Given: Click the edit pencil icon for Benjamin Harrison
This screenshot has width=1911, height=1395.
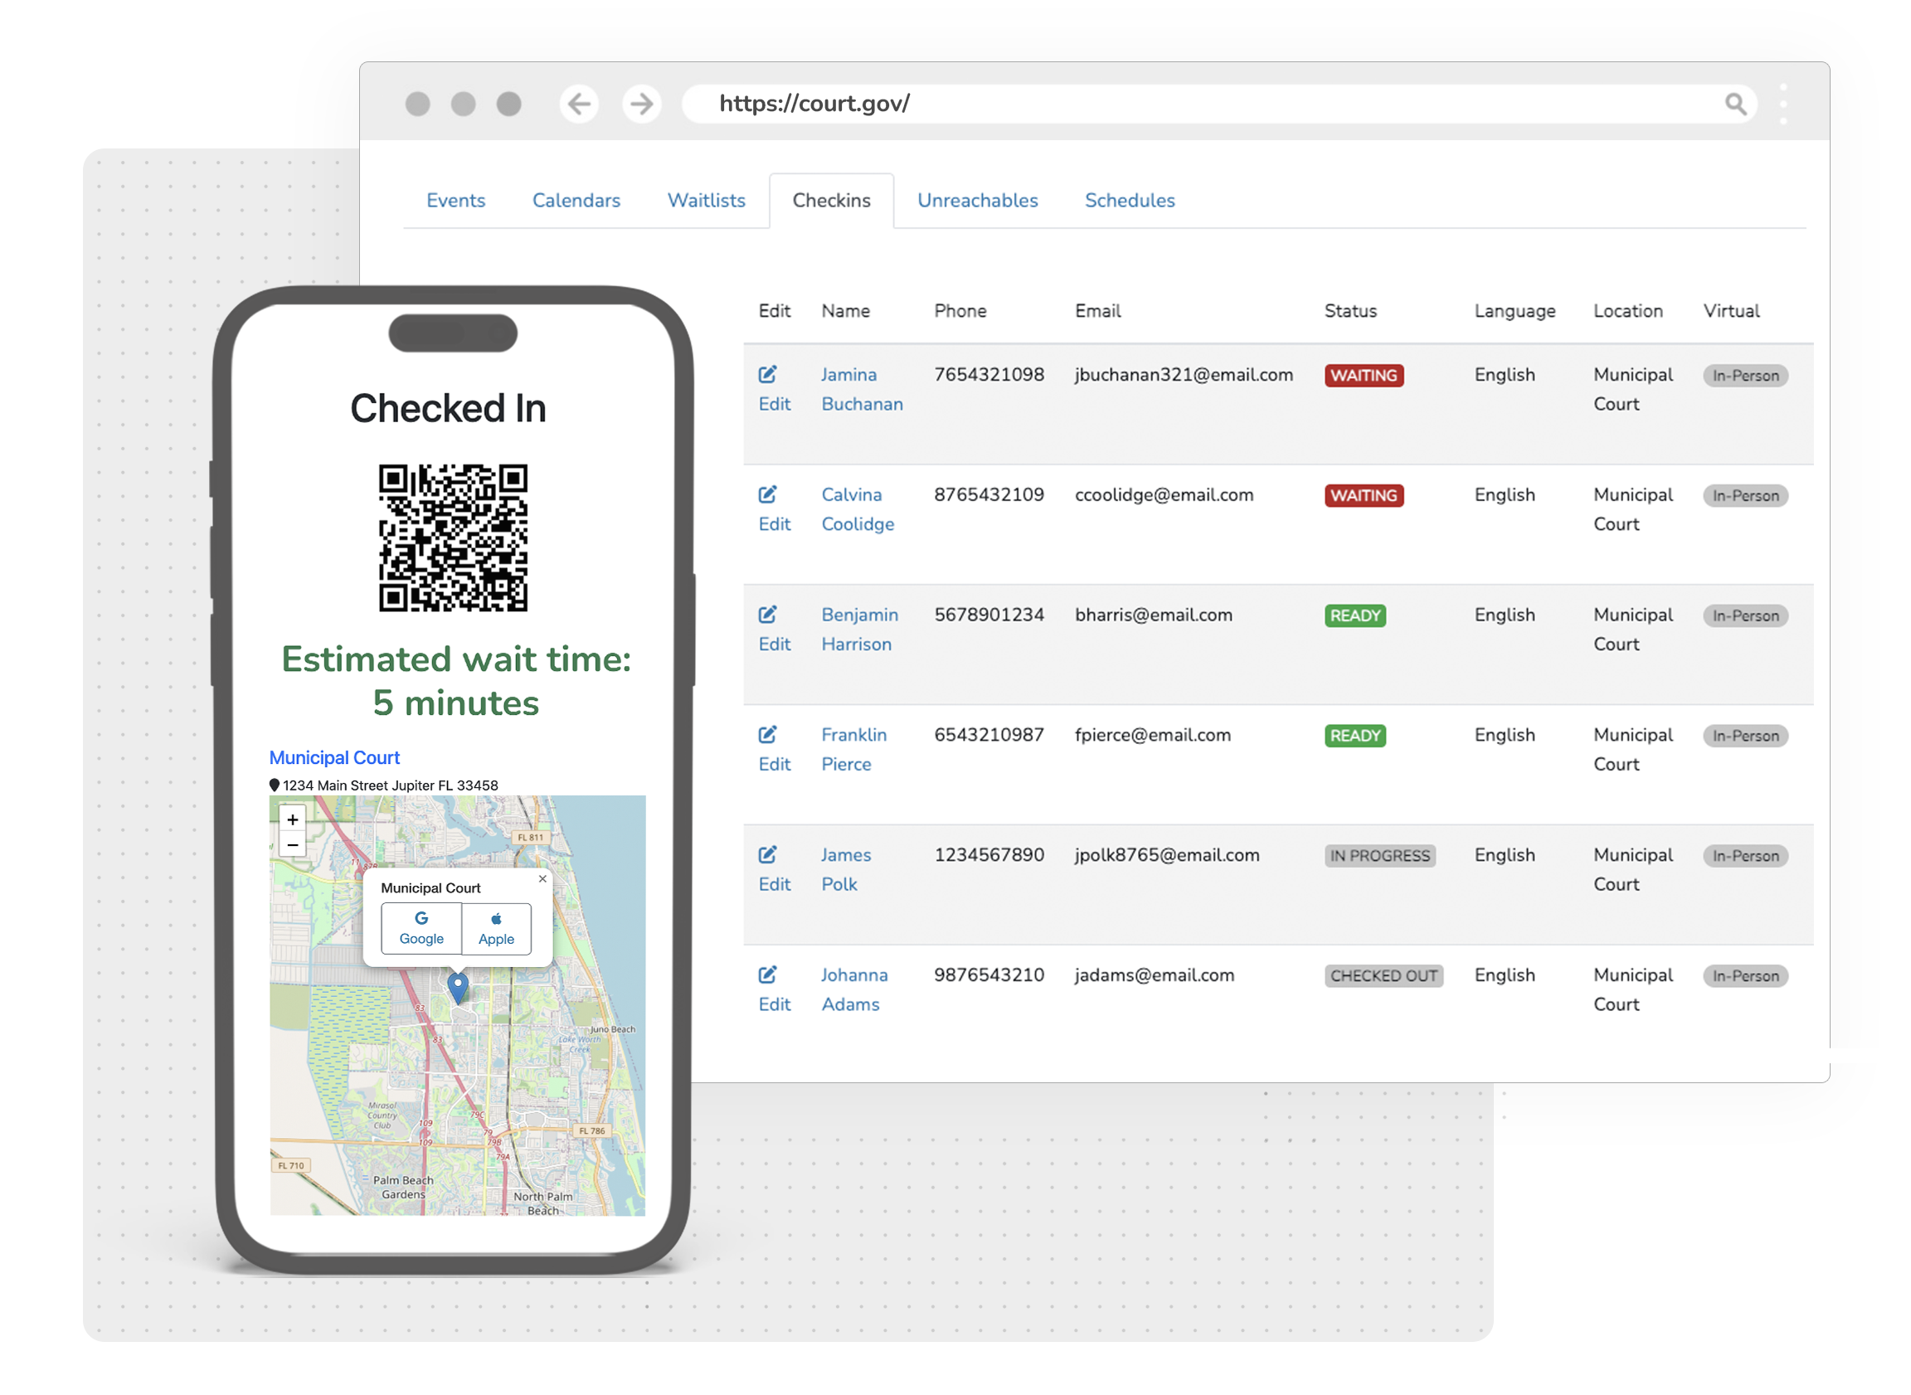Looking at the screenshot, I should point(766,614).
